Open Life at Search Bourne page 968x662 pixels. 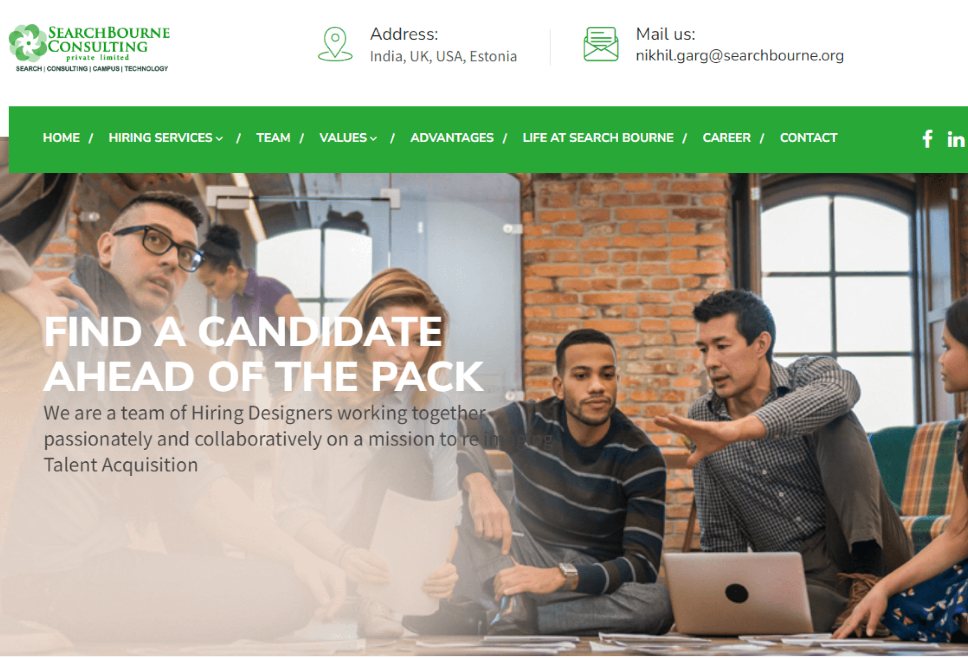coord(598,138)
